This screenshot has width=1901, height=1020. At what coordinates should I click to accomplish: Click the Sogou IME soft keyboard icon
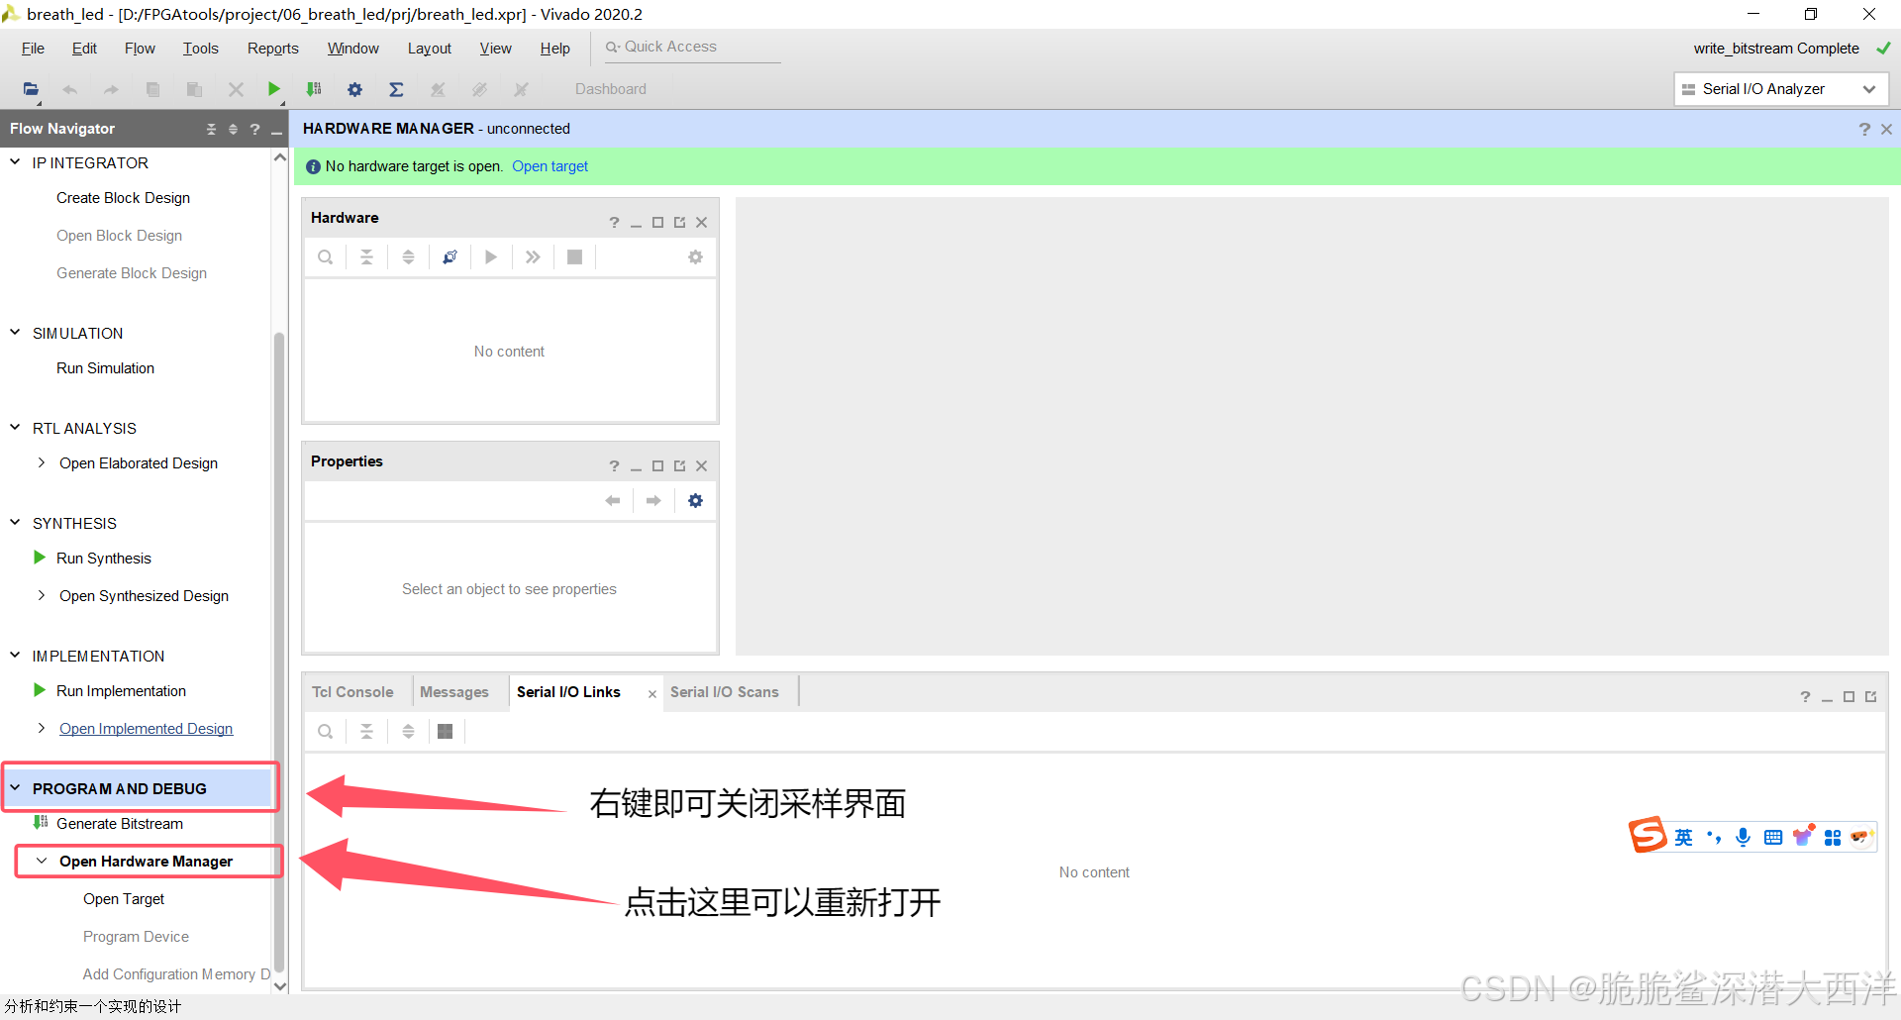click(1773, 837)
